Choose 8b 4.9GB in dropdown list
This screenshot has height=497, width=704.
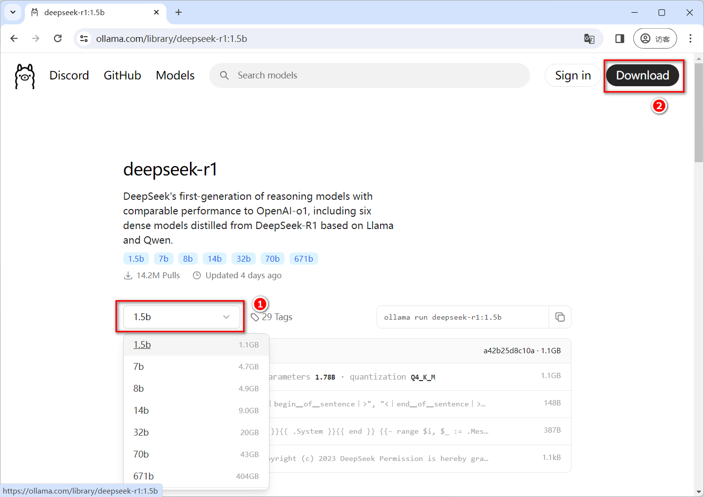click(x=196, y=389)
